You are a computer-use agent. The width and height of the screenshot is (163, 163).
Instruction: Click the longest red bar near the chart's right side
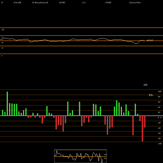(142, 128)
